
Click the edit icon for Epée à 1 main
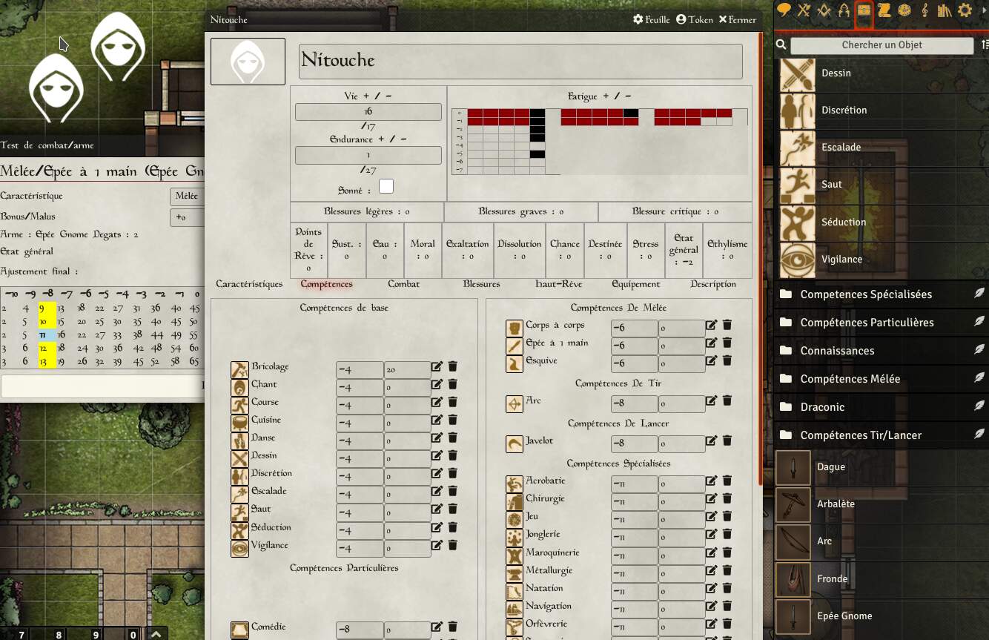click(712, 343)
